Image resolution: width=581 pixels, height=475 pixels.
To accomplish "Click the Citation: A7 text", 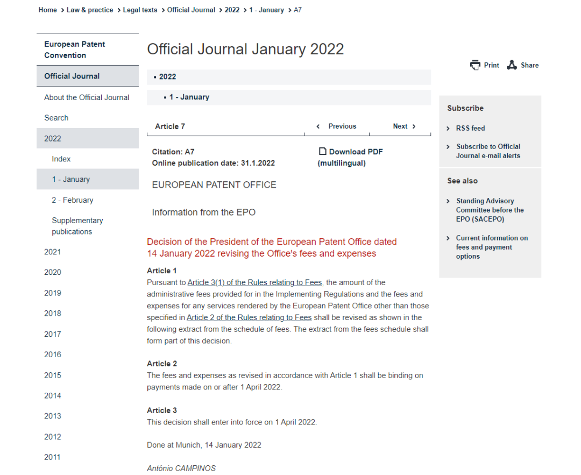I will click(x=173, y=152).
